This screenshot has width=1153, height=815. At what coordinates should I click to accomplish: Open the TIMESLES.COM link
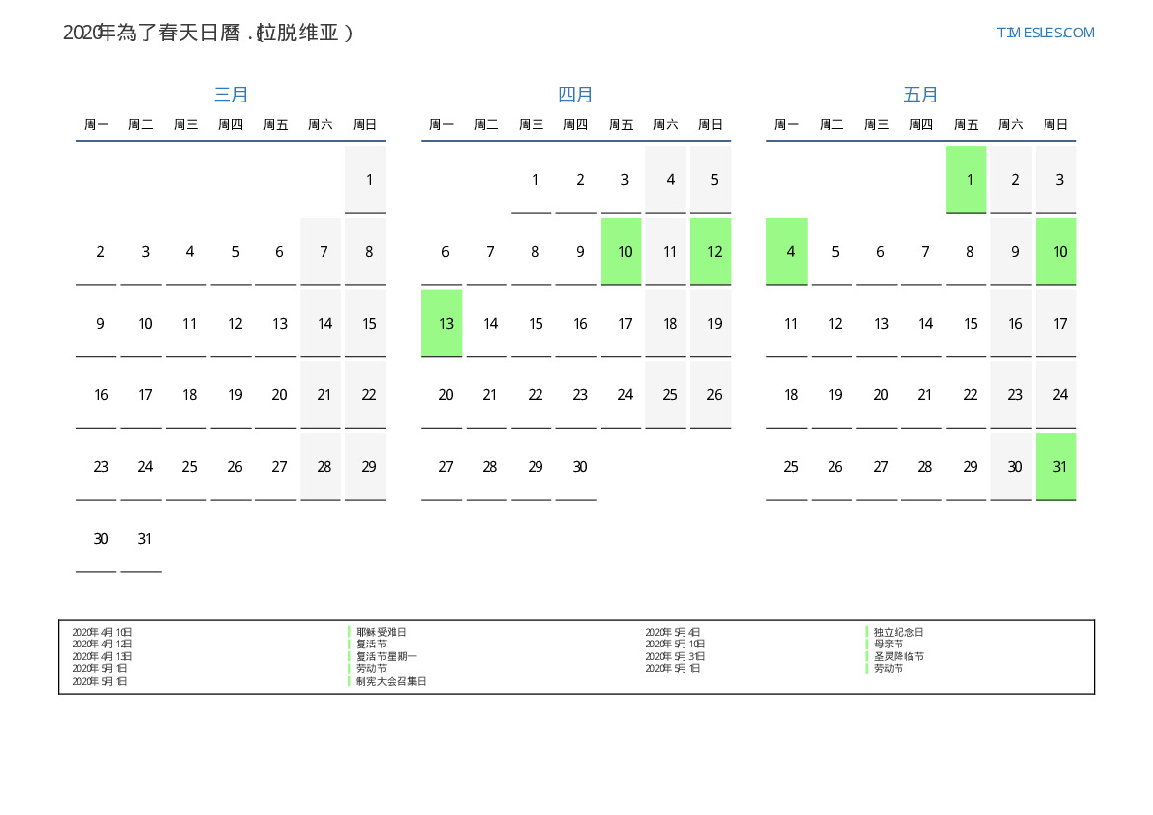click(1045, 33)
